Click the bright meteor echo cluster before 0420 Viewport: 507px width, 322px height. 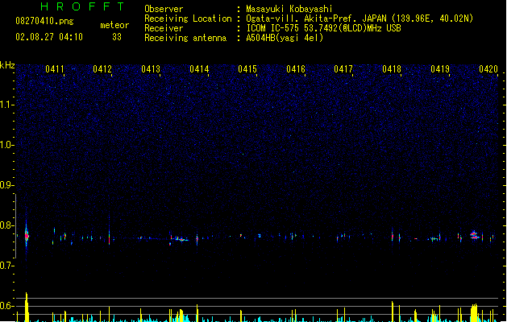pos(474,235)
